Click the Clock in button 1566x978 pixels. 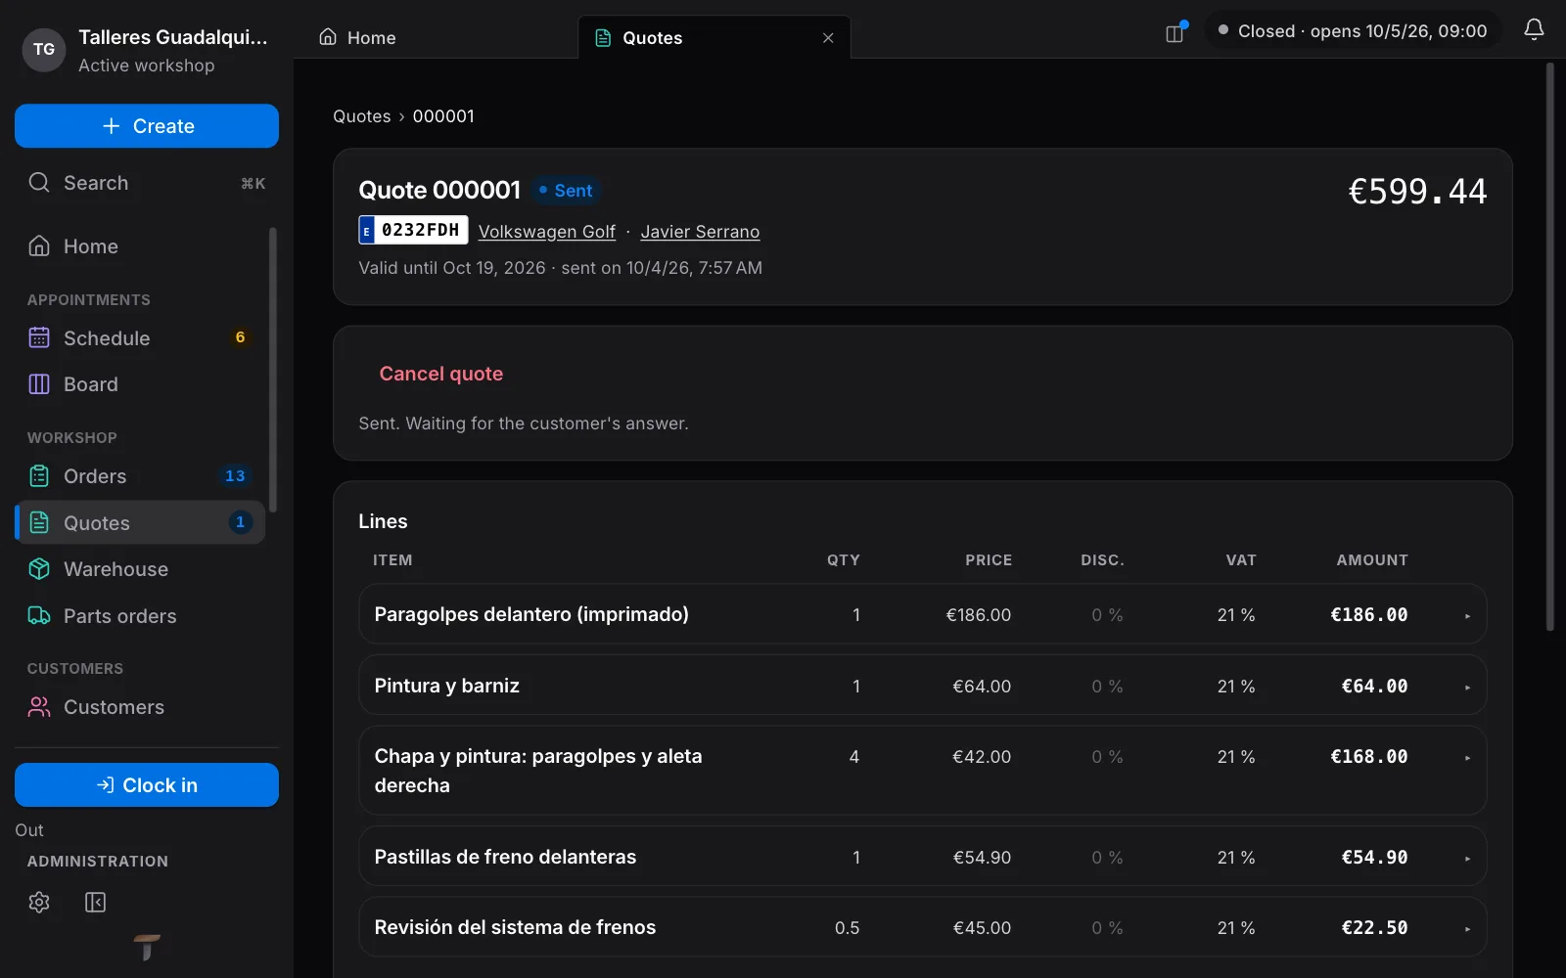pos(147,785)
